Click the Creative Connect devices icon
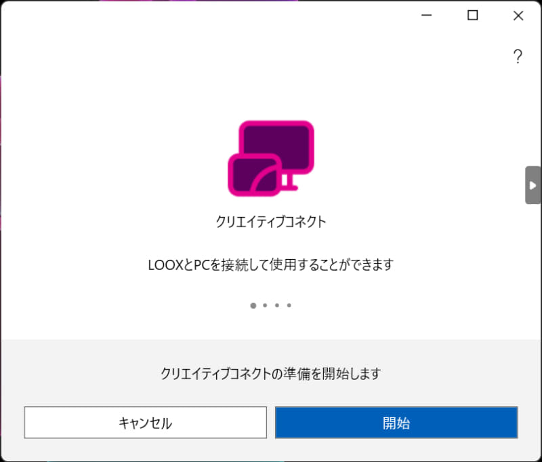The image size is (542, 462). pos(271,159)
